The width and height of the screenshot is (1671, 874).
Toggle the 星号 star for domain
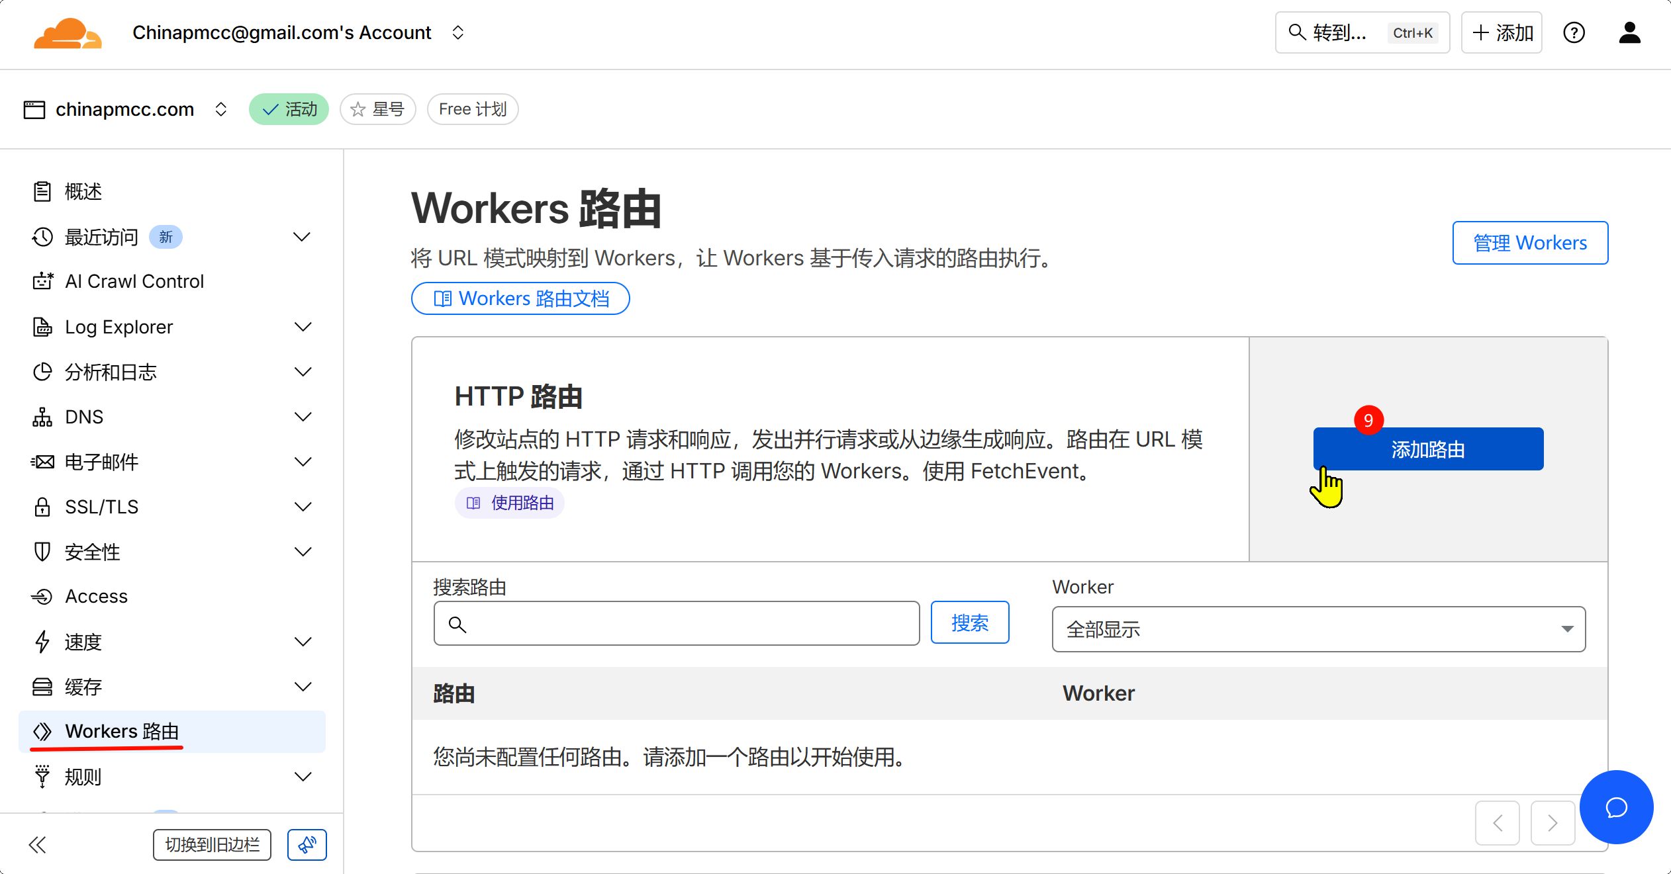pos(377,109)
